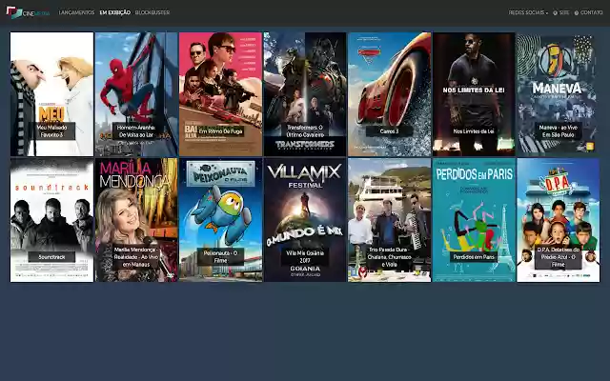The image size is (610, 381).
Task: Open the Soundtrack movie poster
Action: [x=51, y=220]
